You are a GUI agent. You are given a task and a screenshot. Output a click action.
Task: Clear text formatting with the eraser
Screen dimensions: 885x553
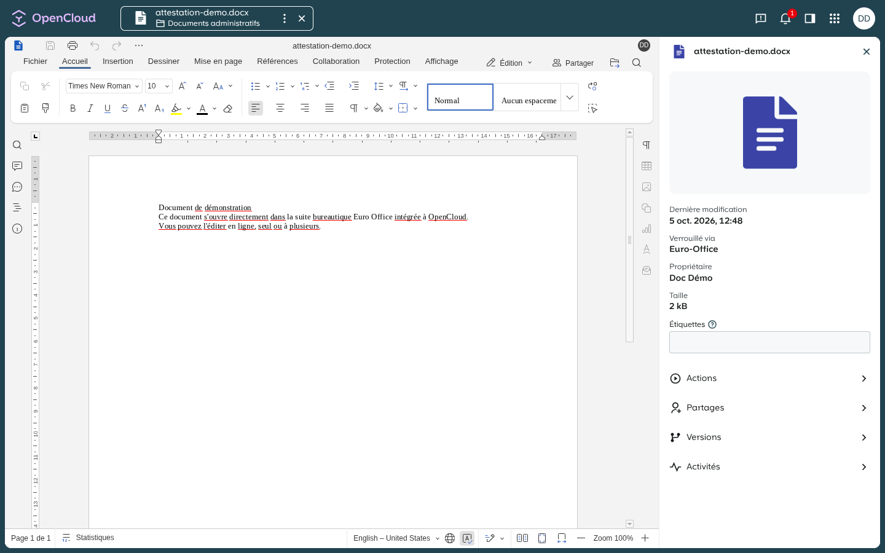tap(228, 108)
